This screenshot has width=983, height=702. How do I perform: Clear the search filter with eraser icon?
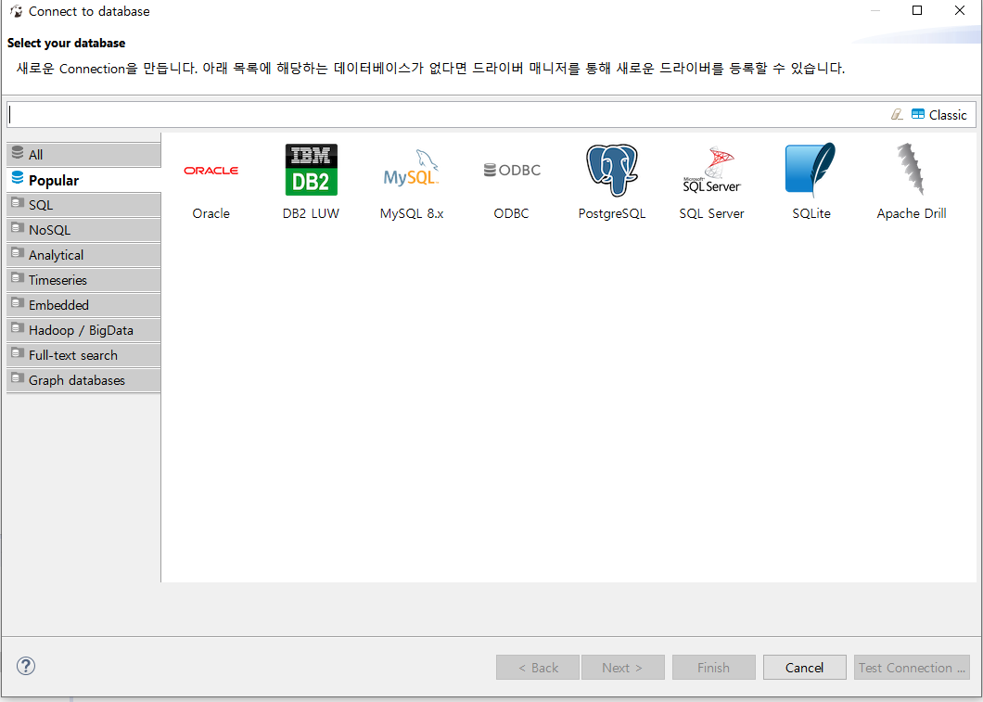pyautogui.click(x=897, y=114)
